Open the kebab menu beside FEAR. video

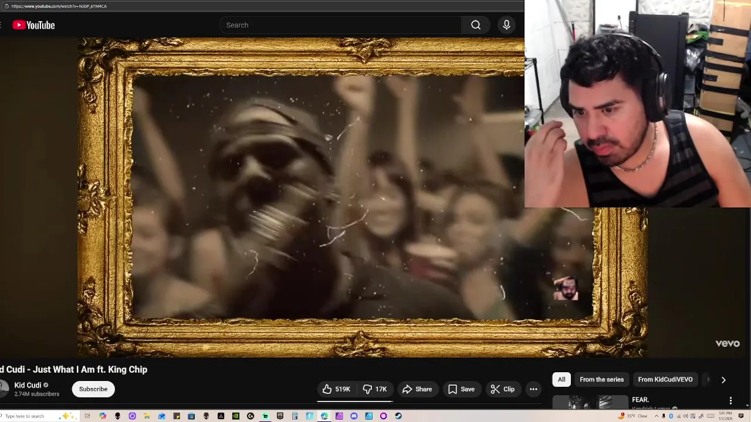(x=730, y=400)
